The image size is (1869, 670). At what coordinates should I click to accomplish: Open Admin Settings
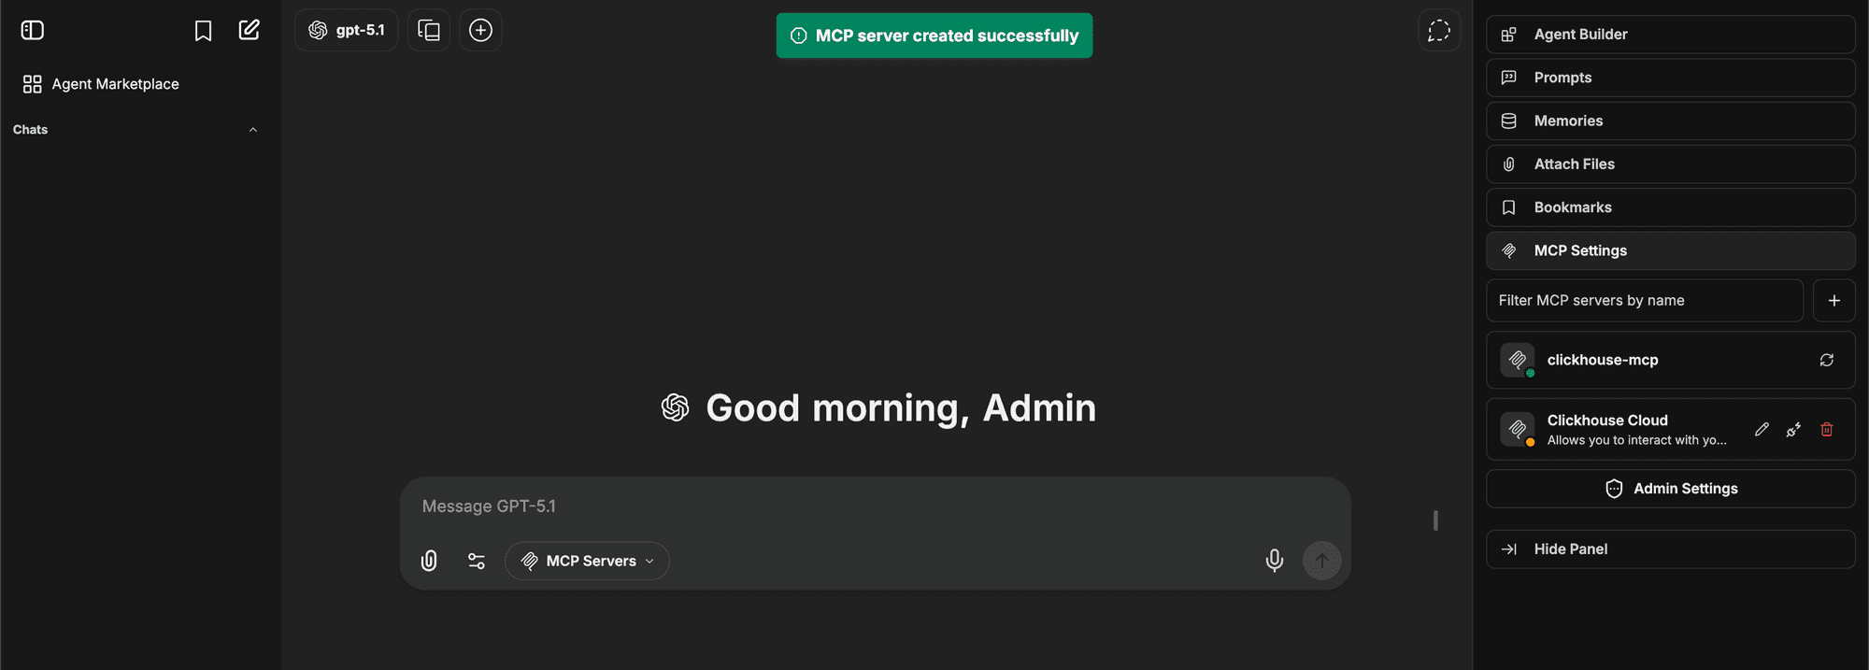click(x=1671, y=489)
